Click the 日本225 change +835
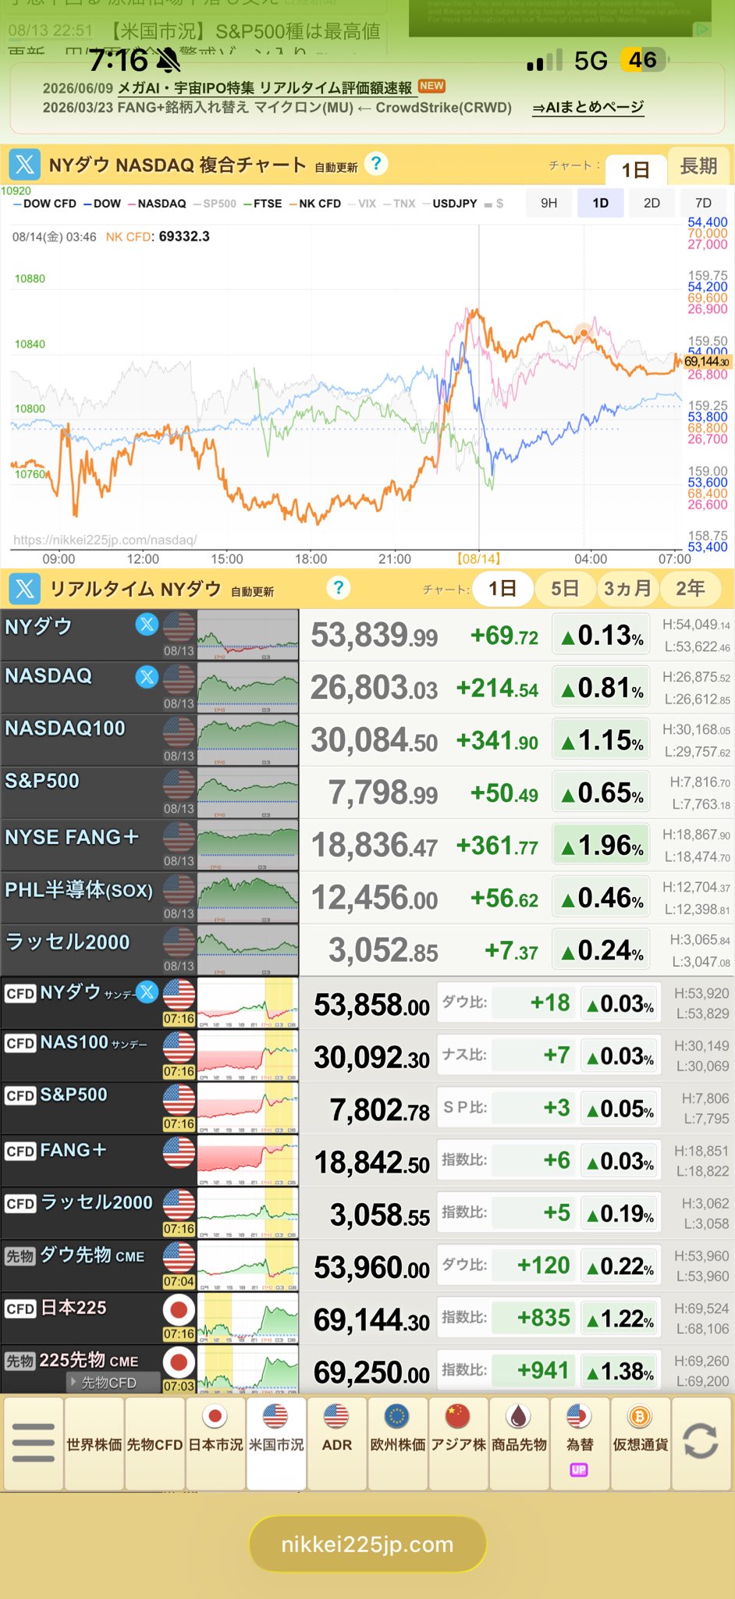 pyautogui.click(x=543, y=1318)
